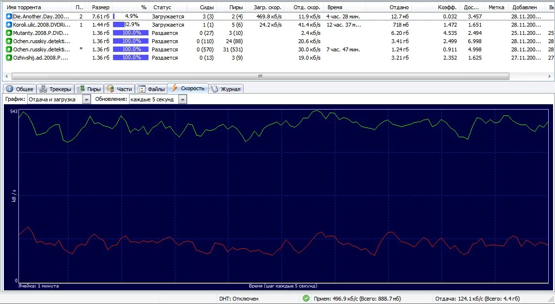Image resolution: width=555 pixels, height=304 pixels.
Task: Click seeding icon of Ozhivshij.ad torrent
Action: click(x=9, y=58)
